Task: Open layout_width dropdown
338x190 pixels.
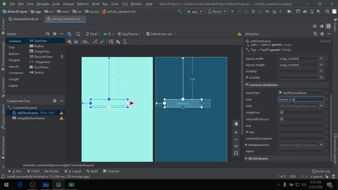Action: click(321, 59)
